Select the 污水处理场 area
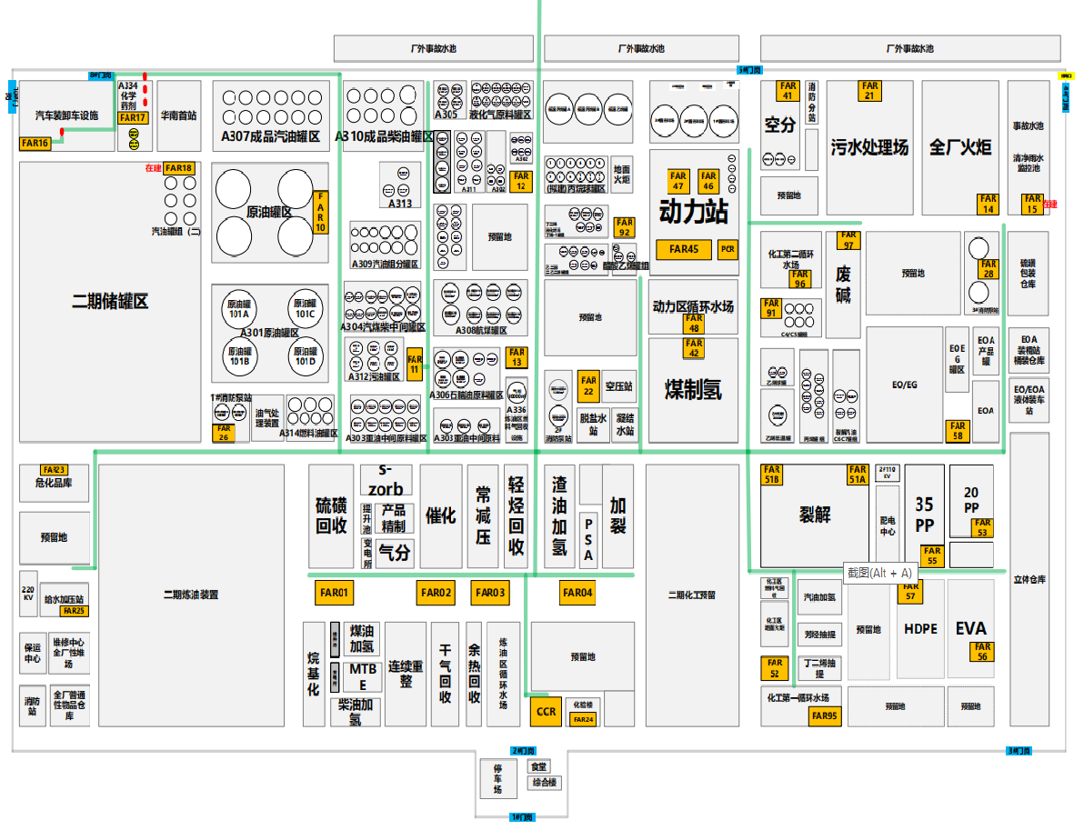 coord(868,146)
